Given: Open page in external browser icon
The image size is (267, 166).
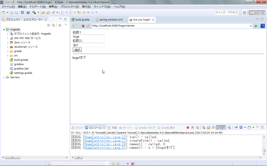Looking at the screenshot, I should [263, 26].
